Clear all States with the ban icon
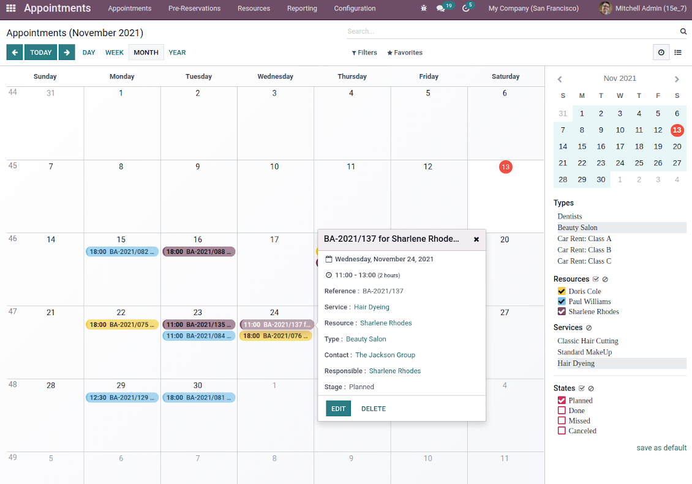The height and width of the screenshot is (484, 692). tap(591, 389)
